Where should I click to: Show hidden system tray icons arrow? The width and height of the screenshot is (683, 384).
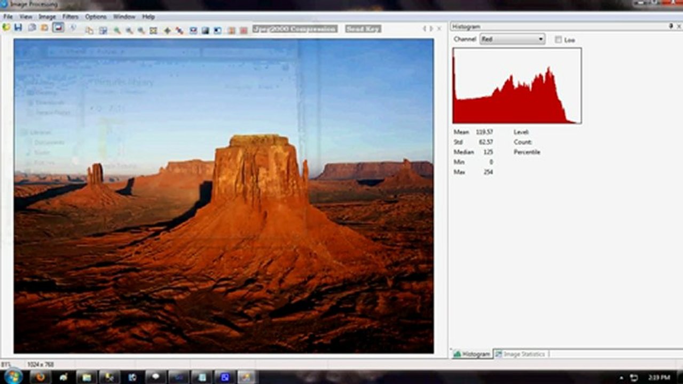click(621, 378)
